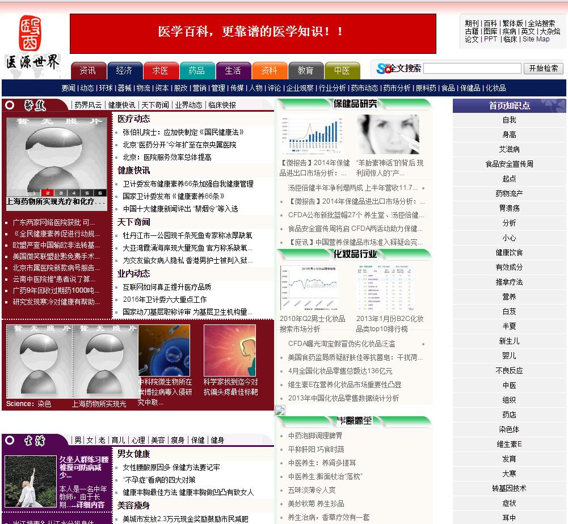
Task: Select 推拿疗法 in knowledge list
Action: (509, 282)
